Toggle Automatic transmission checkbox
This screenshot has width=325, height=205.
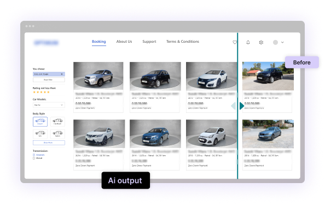click(x=34, y=155)
